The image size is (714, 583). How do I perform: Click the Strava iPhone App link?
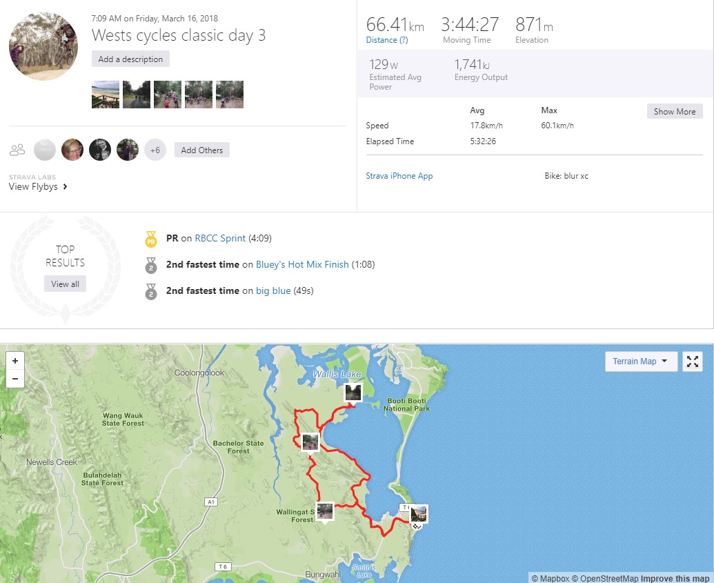[399, 176]
